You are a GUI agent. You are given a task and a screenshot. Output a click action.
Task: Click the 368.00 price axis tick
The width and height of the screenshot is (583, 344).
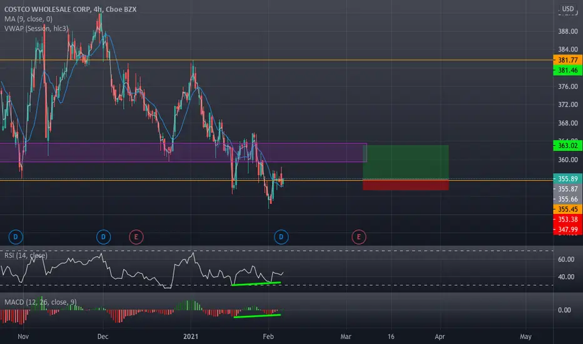click(x=568, y=123)
